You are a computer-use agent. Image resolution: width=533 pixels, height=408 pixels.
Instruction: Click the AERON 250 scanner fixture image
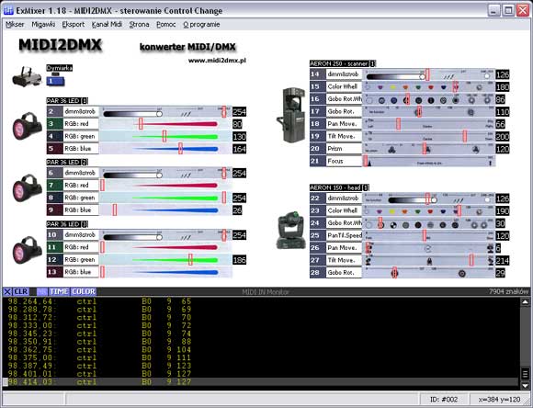[291, 115]
